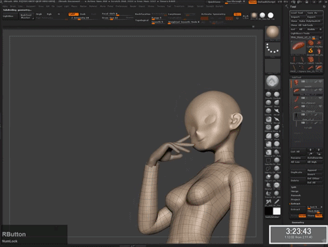Select the ClayBuildup brush icon
The width and height of the screenshot is (328, 247).
coord(277,94)
